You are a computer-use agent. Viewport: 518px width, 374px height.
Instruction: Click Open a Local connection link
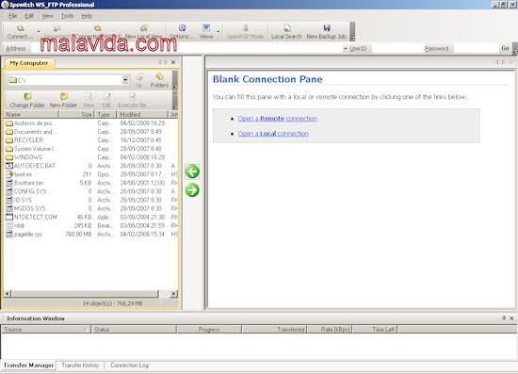[273, 134]
